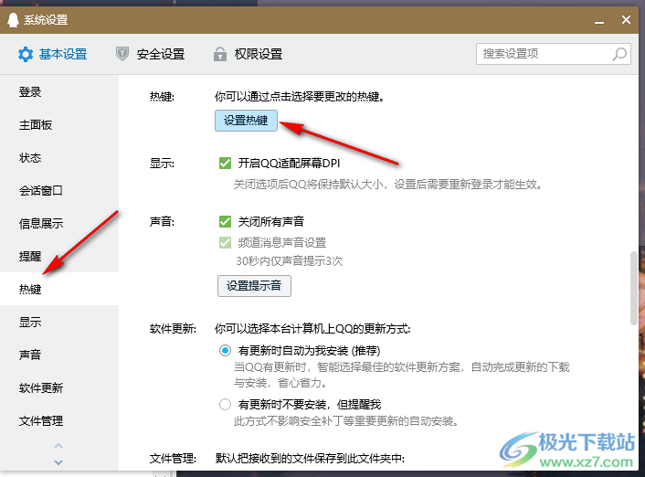
Task: Toggle 频道消息声音设置 checkbox
Action: (225, 243)
